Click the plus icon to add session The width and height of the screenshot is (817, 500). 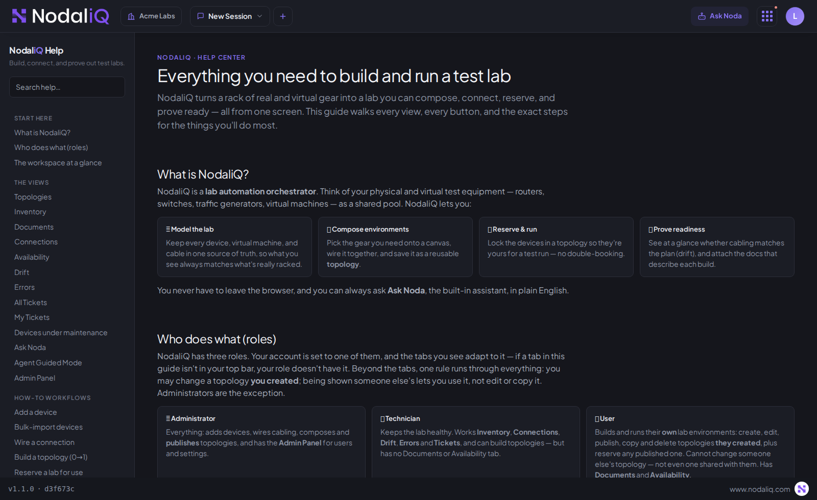coord(283,16)
